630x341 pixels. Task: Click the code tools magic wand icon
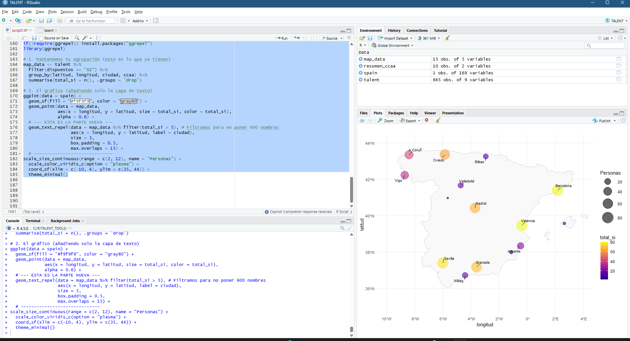(x=86, y=38)
